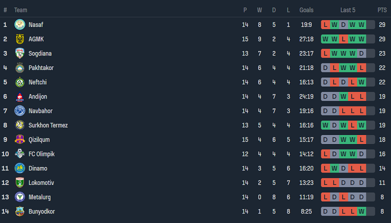Click the Andijon team logo

[x=20, y=96]
